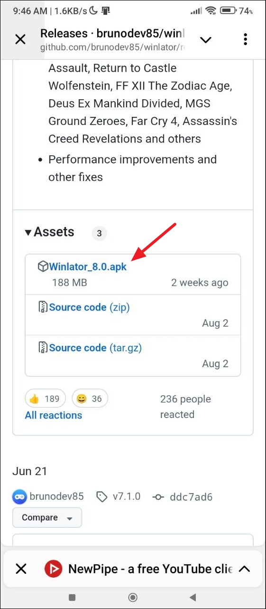The width and height of the screenshot is (266, 609).
Task: Expand the page title chevron dropdown
Action: click(x=206, y=40)
